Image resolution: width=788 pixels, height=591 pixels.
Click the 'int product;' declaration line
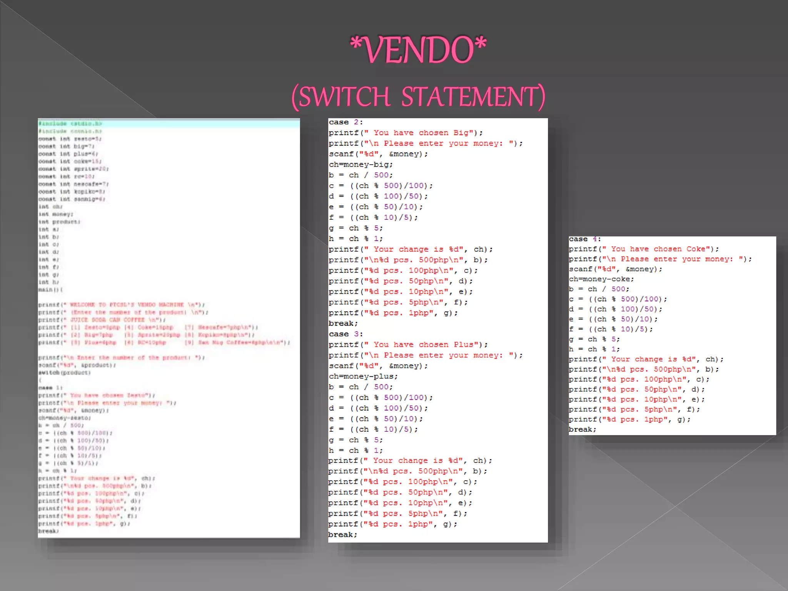click(59, 222)
